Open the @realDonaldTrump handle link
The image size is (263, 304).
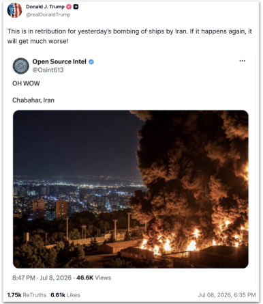pos(48,15)
